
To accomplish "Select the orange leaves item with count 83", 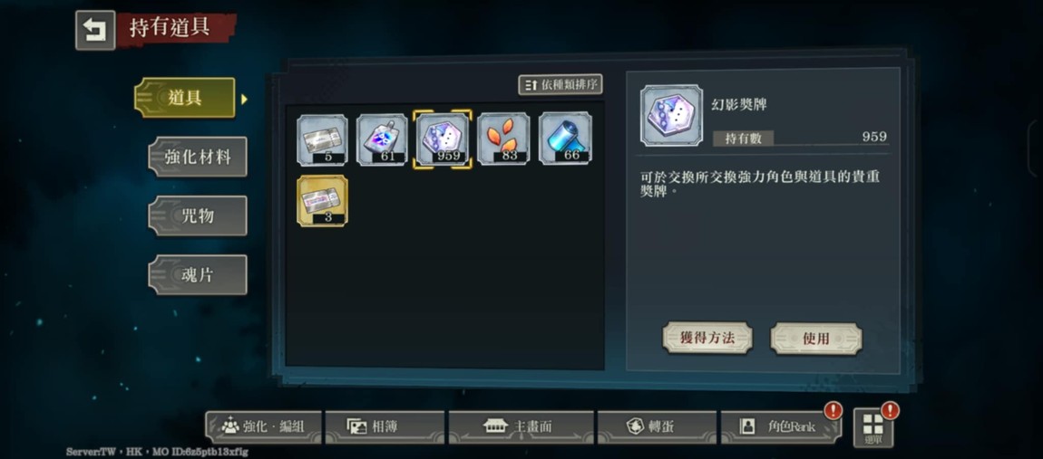I will (x=503, y=139).
